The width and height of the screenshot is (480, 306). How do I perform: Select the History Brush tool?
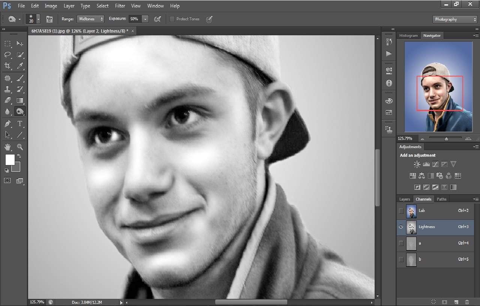point(20,89)
